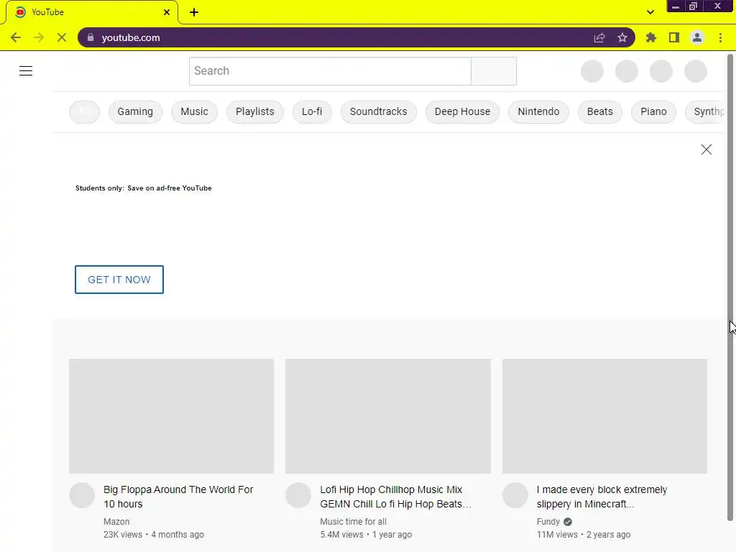
Task: Open the Lofi Hip Hop video thumbnail
Action: 388,416
